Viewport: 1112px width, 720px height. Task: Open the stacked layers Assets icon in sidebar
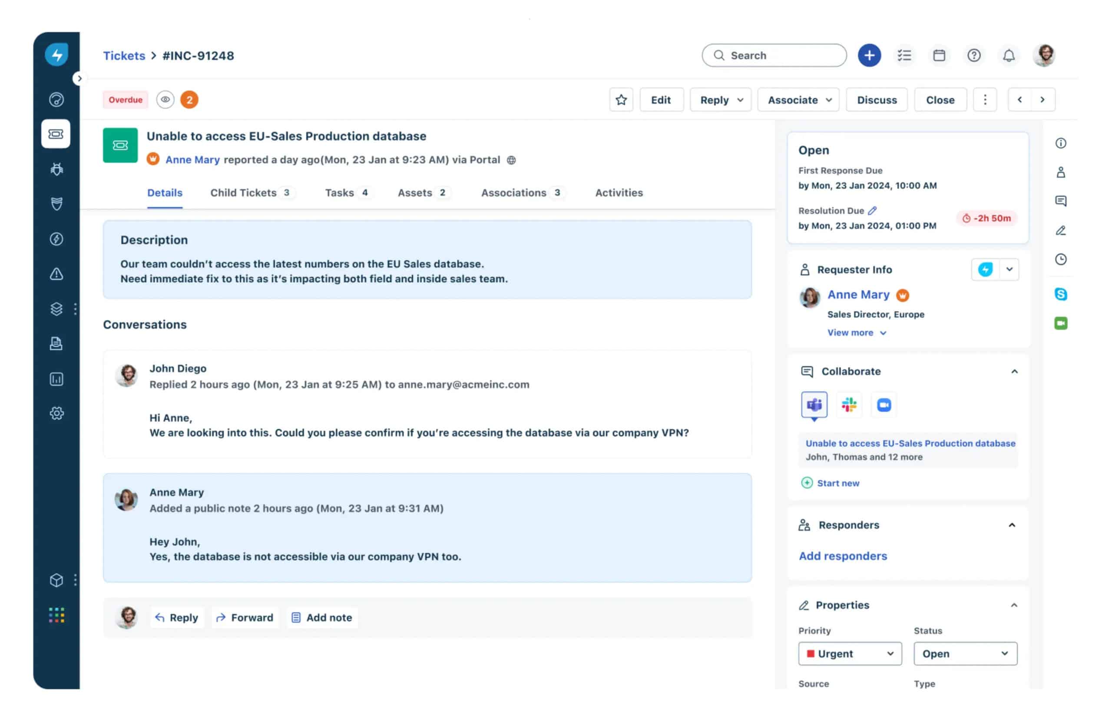click(56, 309)
